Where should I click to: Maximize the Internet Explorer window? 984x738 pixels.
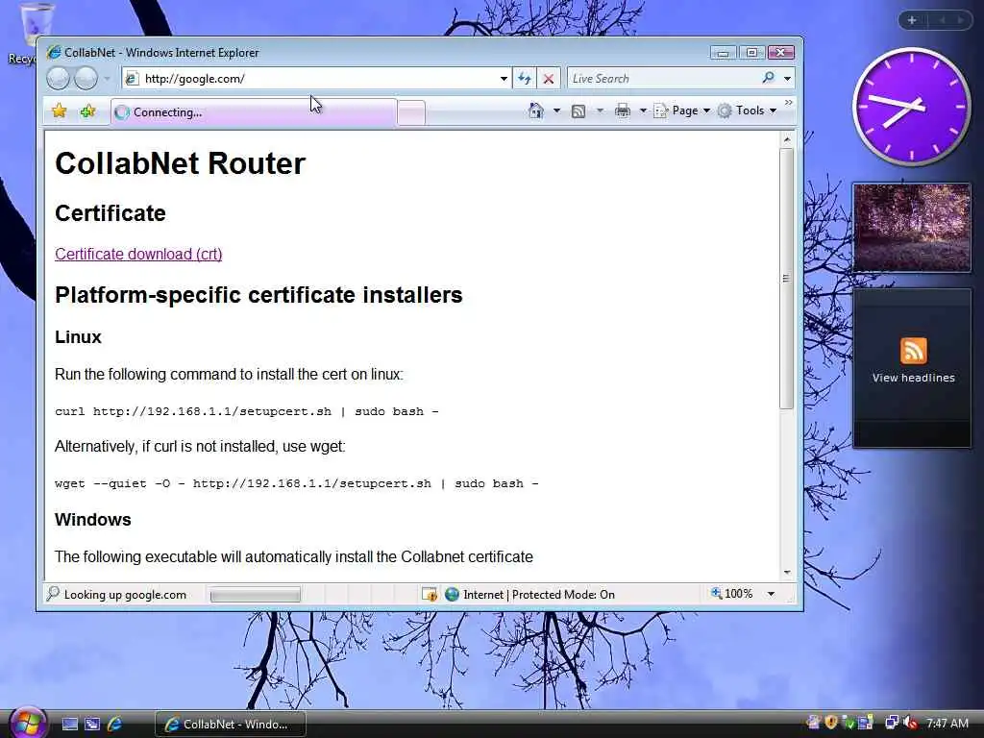[x=751, y=53]
